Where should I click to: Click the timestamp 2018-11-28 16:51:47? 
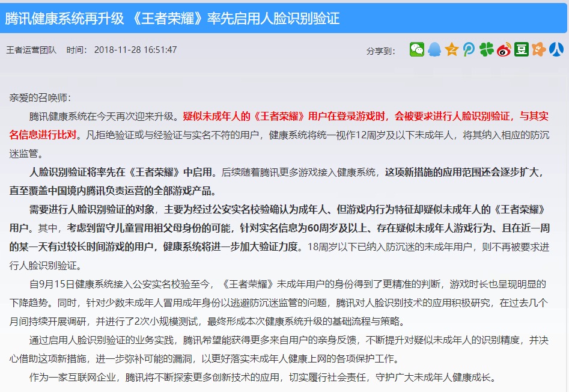135,50
